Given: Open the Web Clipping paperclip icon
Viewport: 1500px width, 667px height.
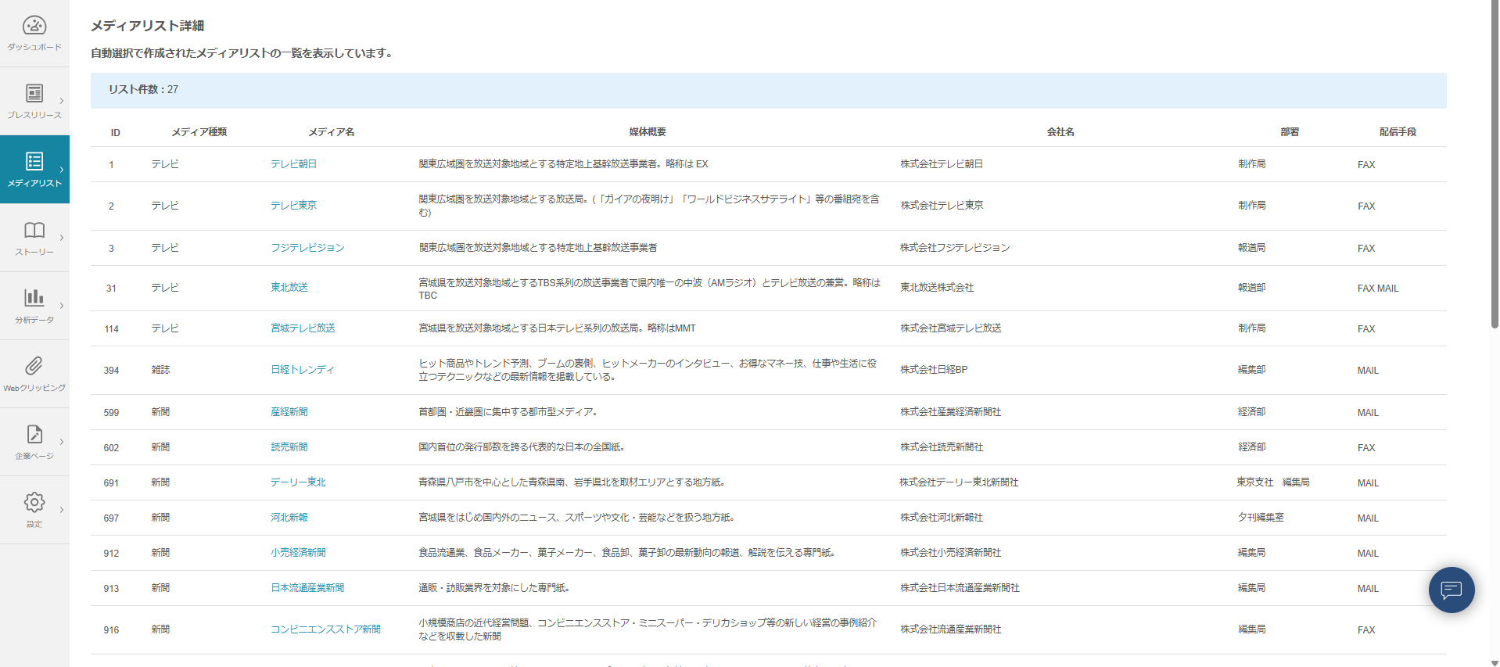Looking at the screenshot, I should click(x=34, y=366).
